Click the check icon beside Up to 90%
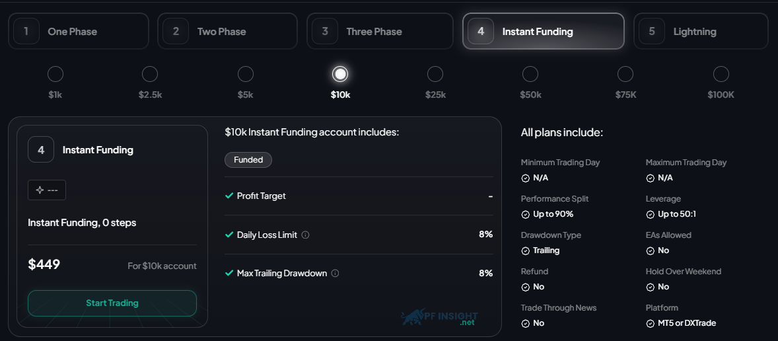Viewport: 778px width, 341px height. pos(526,214)
